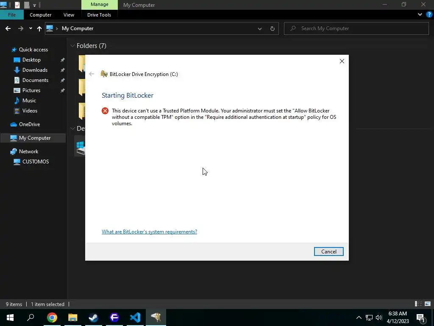Close the BitLocker Drive Encryption dialog
This screenshot has height=326, width=434.
coord(342,61)
